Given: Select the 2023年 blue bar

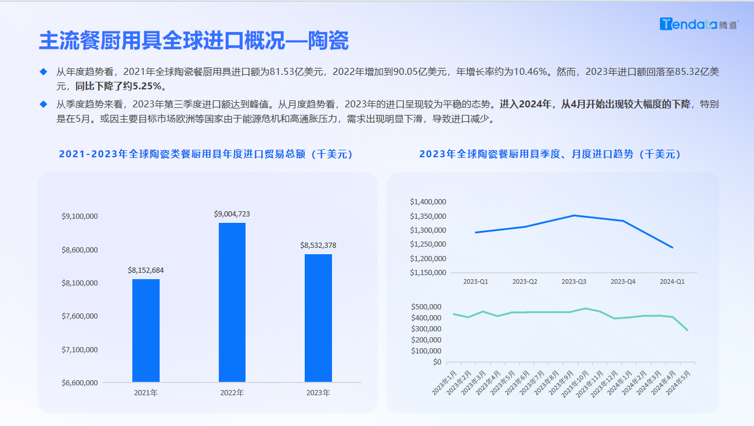Looking at the screenshot, I should click(x=318, y=317).
